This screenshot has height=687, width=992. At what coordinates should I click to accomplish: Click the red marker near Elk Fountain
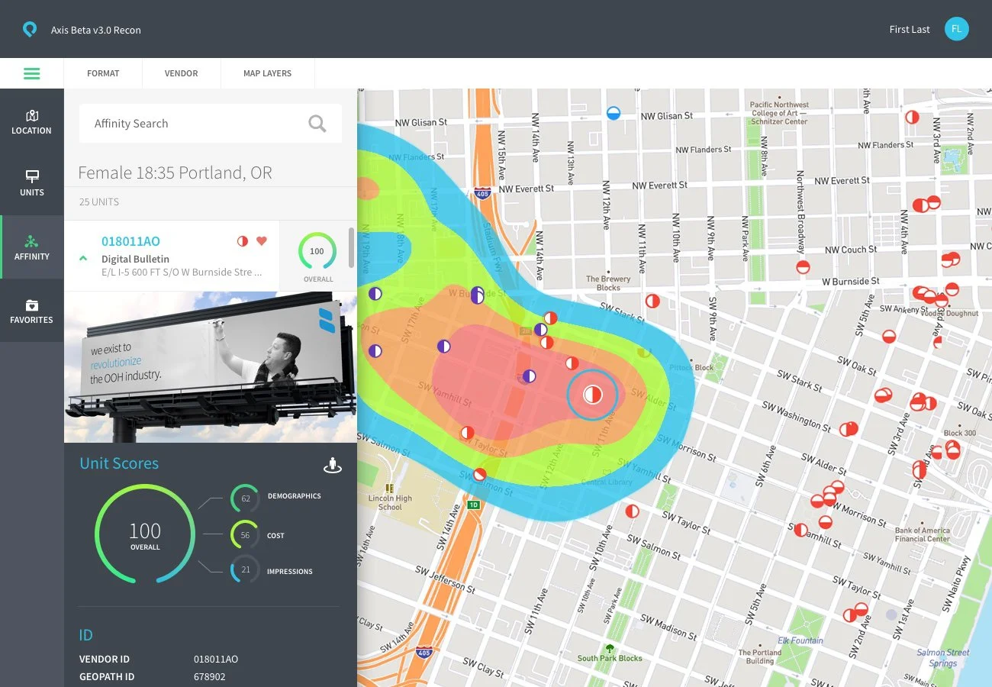tap(849, 614)
